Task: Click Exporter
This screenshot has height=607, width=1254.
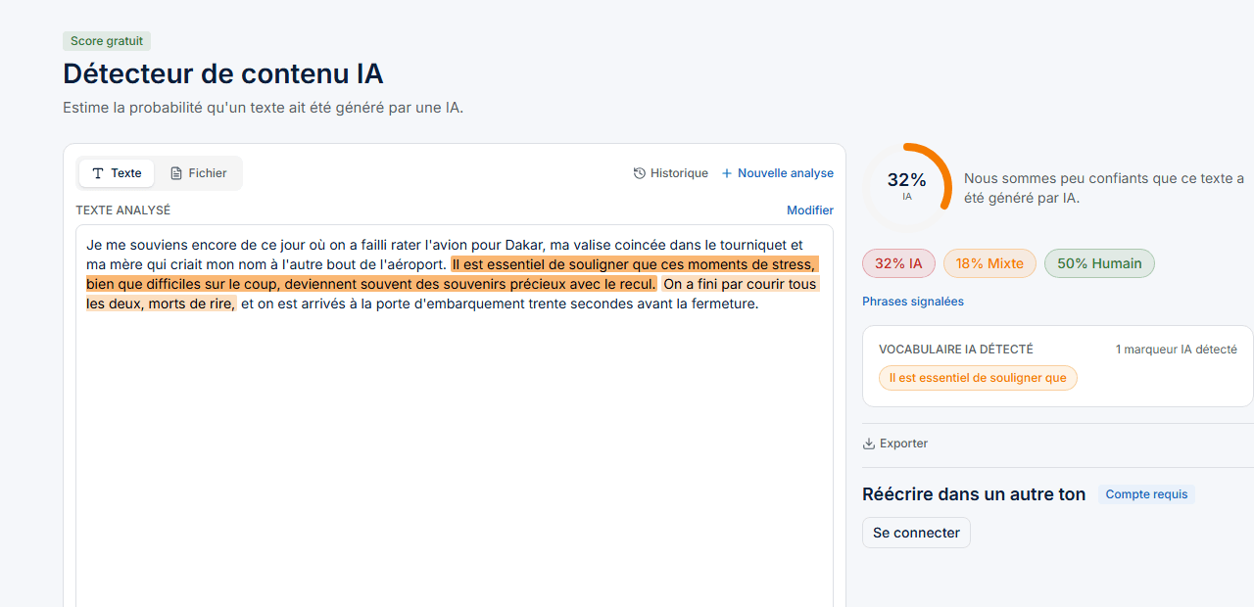Action: (894, 444)
